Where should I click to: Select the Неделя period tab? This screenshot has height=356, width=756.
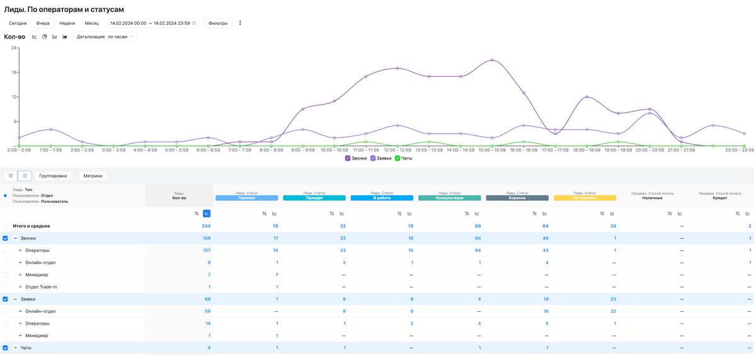(x=67, y=23)
